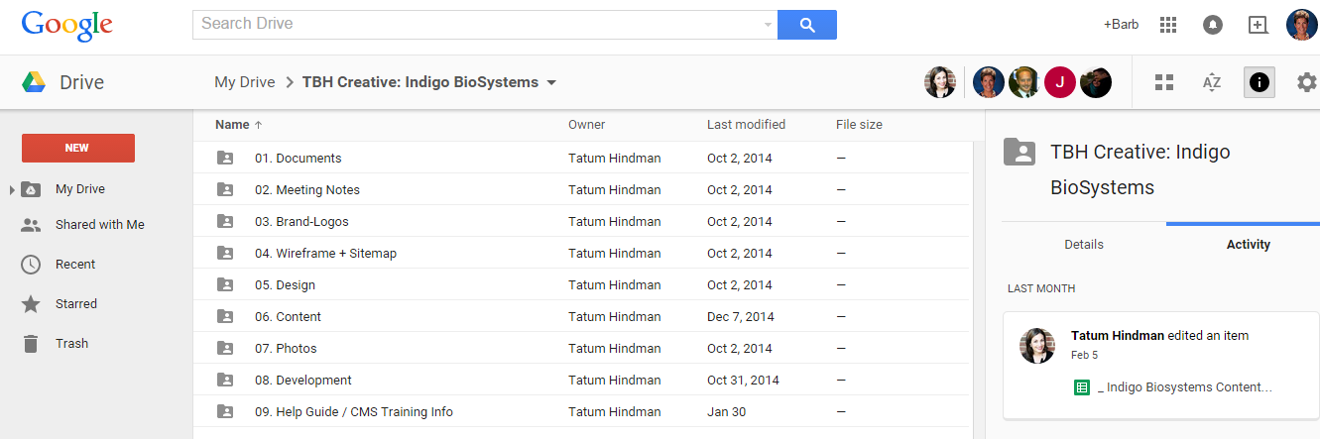Select My Drive in sidebar
Screen dimensions: 1320x439
pyautogui.click(x=80, y=189)
